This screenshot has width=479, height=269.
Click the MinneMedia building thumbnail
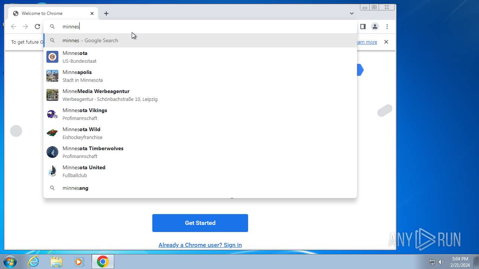(52, 95)
